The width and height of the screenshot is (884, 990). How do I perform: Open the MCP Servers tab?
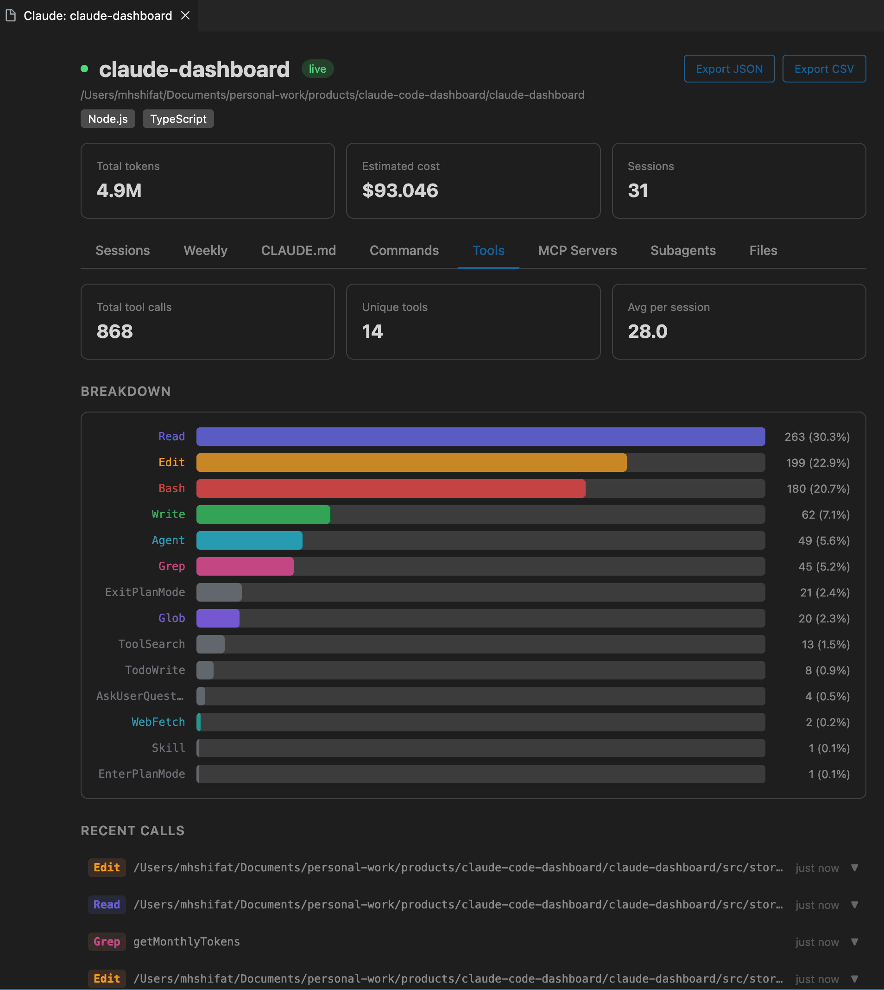[577, 251]
